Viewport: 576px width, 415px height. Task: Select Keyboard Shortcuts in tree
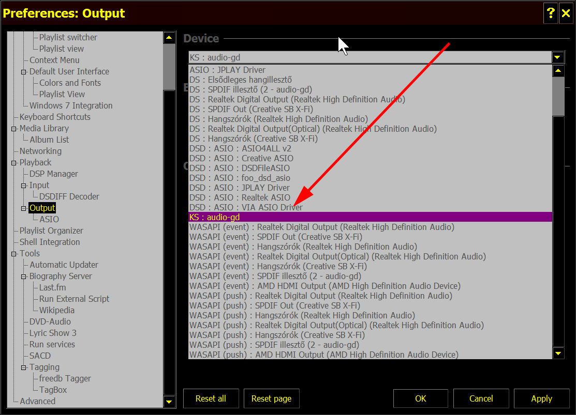pyautogui.click(x=55, y=117)
